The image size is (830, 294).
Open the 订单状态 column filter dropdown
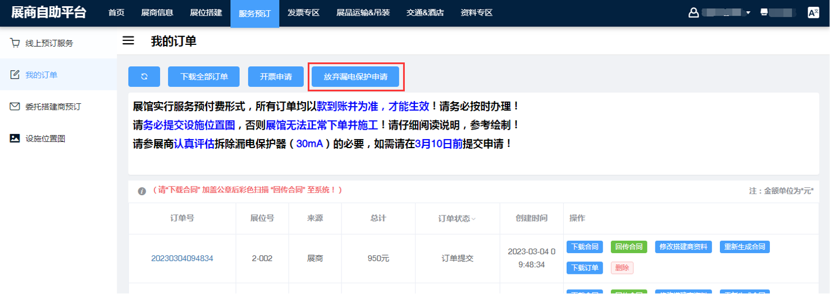point(473,219)
